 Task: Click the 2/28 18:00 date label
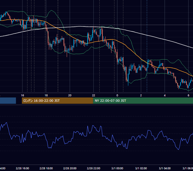click(x=46, y=168)
